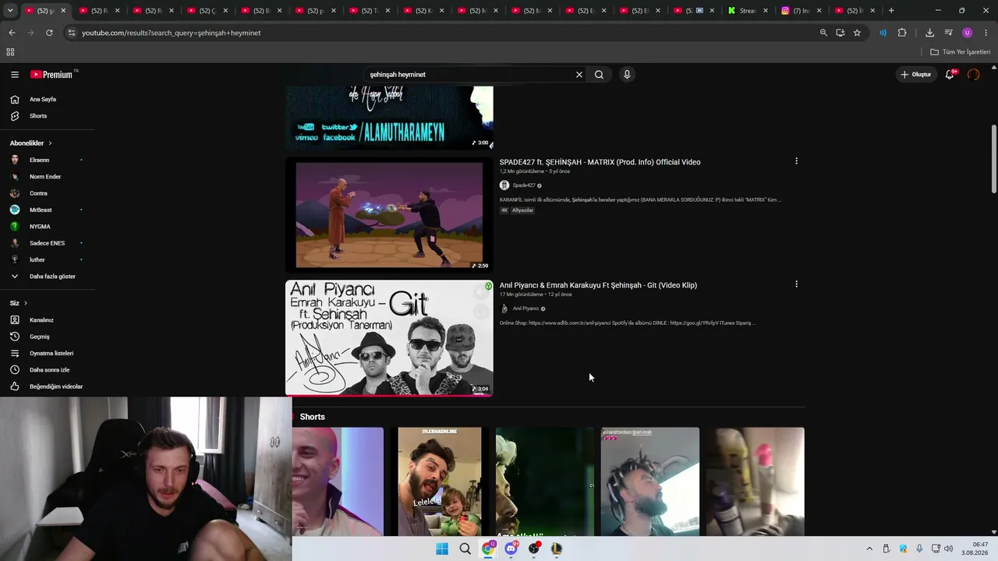Click the YouTube search magnifier button

click(x=599, y=75)
